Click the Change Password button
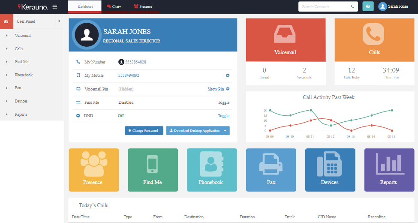 pyautogui.click(x=144, y=131)
